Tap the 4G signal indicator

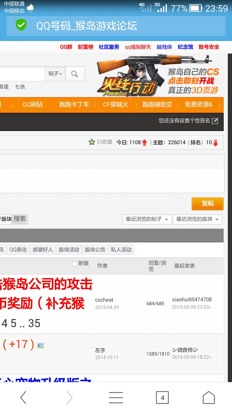pos(145,8)
